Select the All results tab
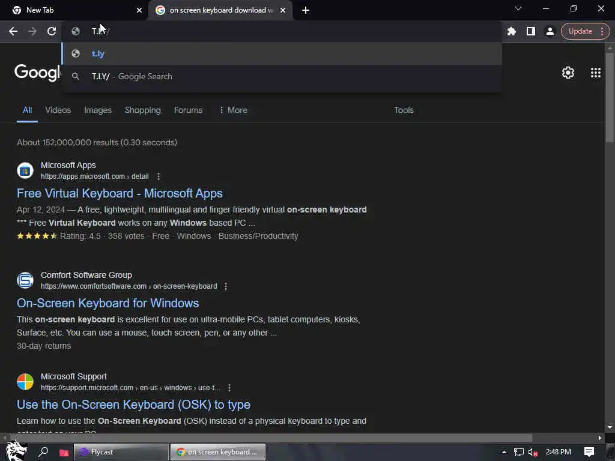The image size is (615, 461). pos(27,110)
